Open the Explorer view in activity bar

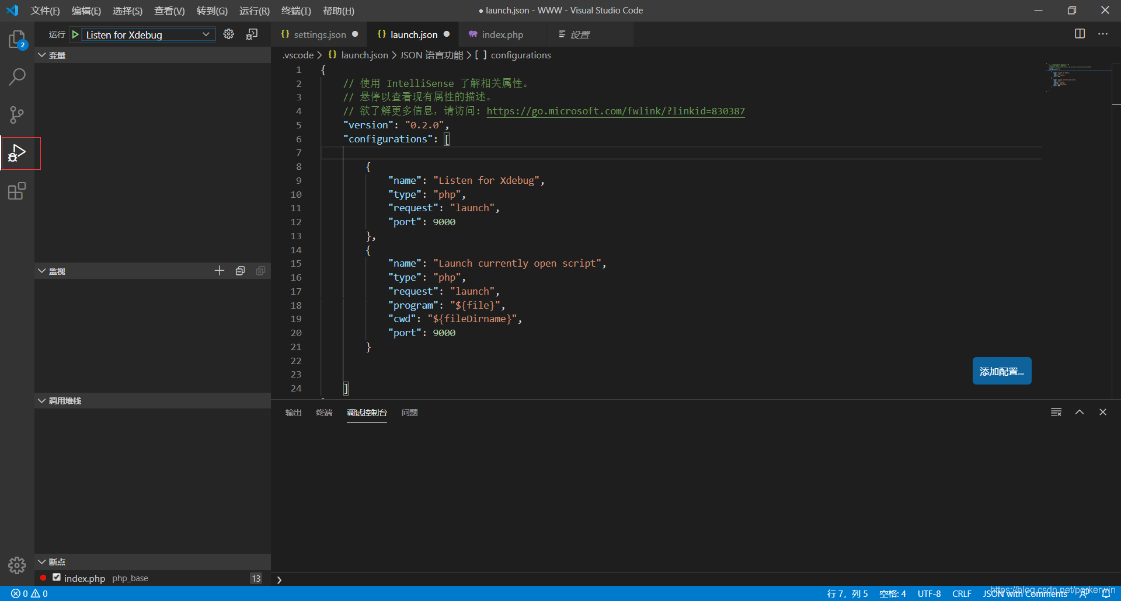point(17,40)
